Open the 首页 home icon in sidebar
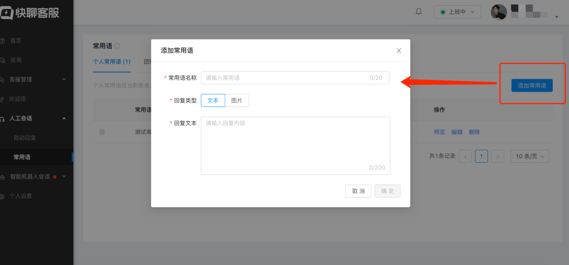The height and width of the screenshot is (265, 569). 4,40
